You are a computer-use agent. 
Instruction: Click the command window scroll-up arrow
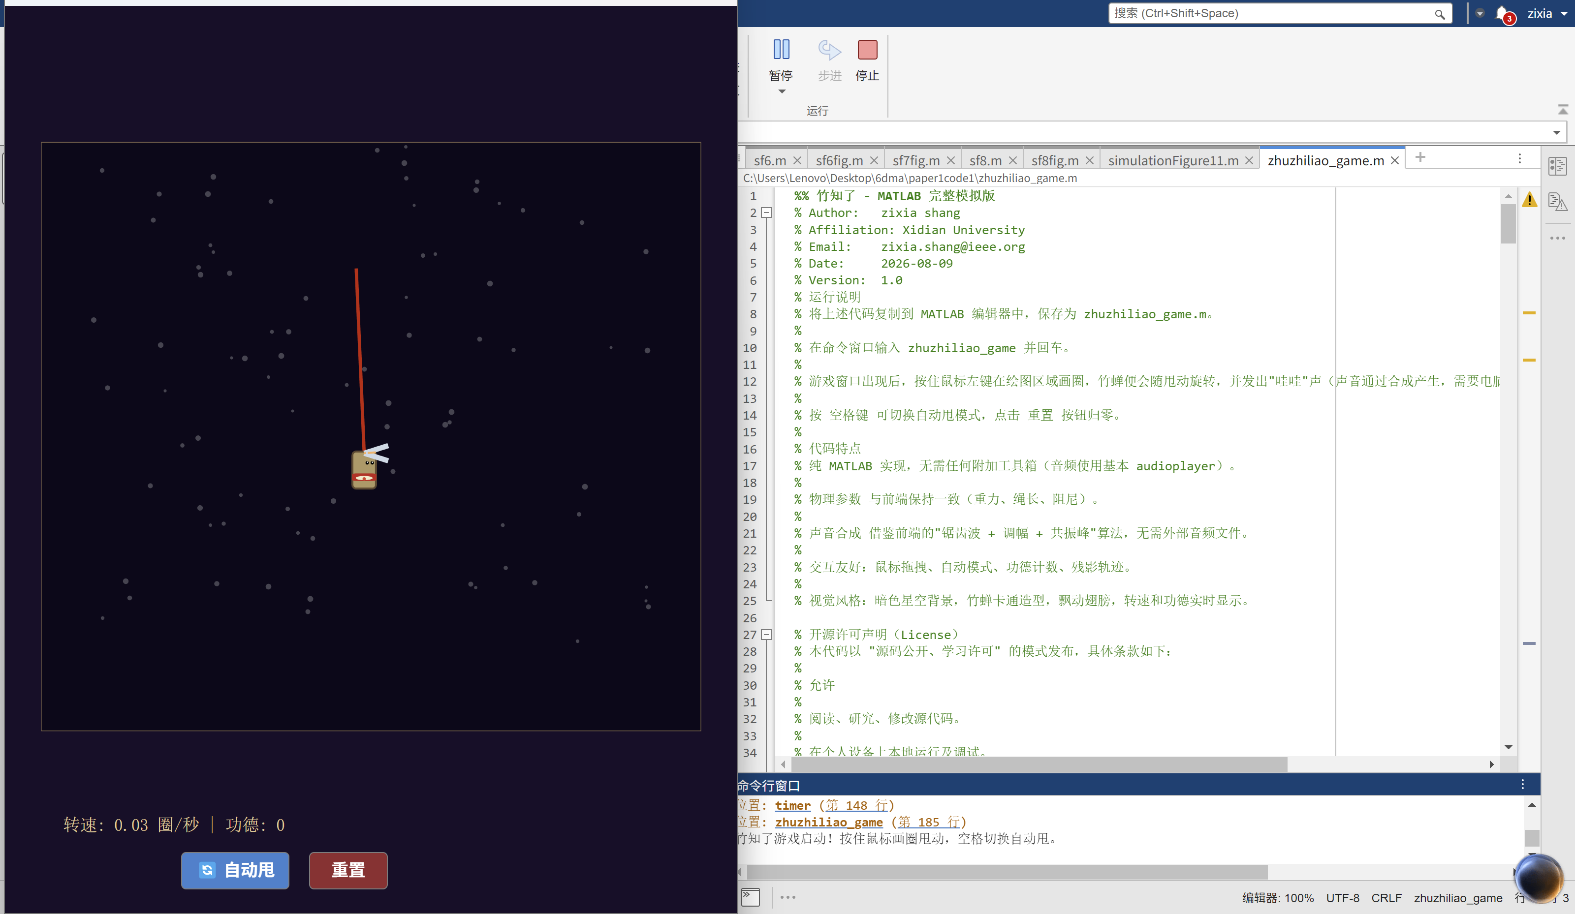pyautogui.click(x=1531, y=805)
